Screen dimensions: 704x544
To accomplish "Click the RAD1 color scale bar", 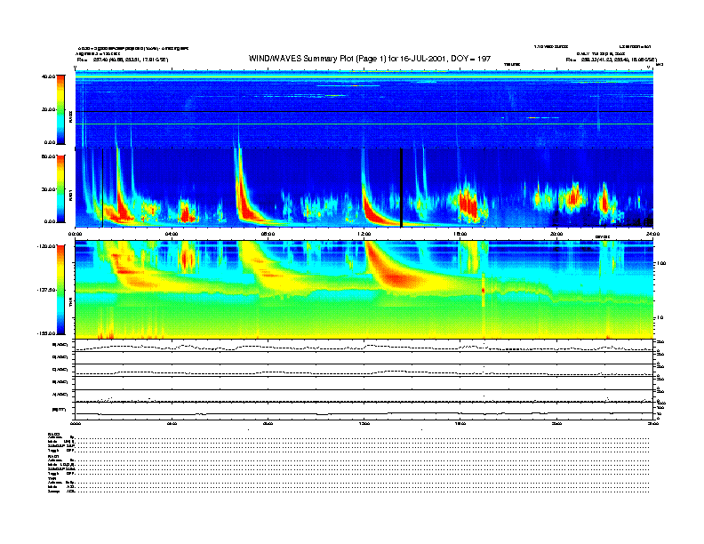I will [x=60, y=188].
